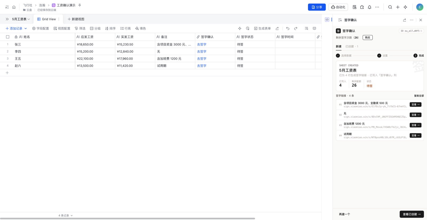This screenshot has height=220, width=427.
Task: Open the 分组 grouping menu
Action: coord(95,28)
